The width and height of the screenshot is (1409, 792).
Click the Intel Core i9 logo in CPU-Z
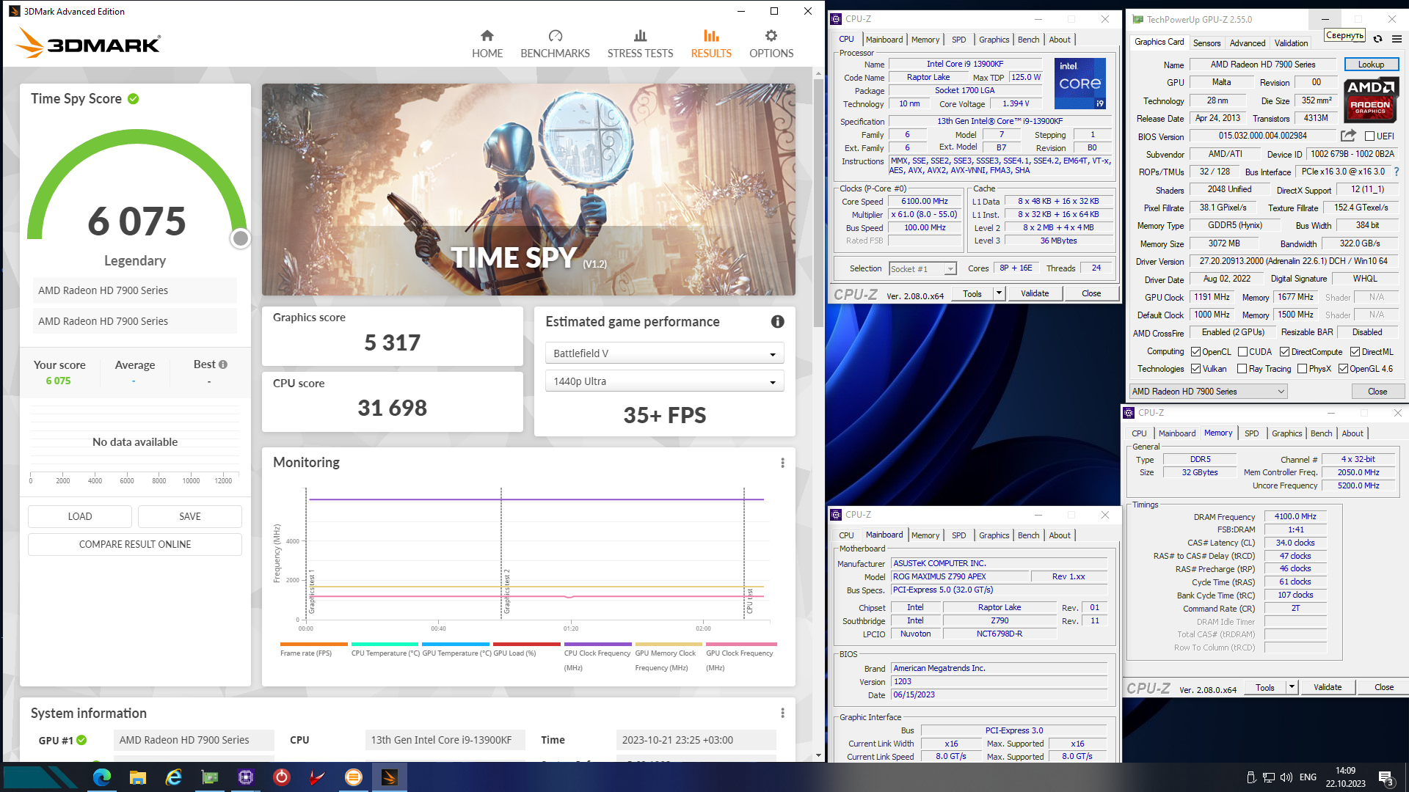[1080, 84]
